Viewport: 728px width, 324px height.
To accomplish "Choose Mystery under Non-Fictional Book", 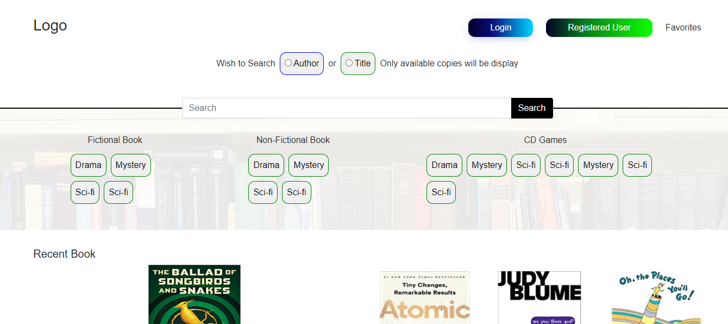I will tap(309, 165).
